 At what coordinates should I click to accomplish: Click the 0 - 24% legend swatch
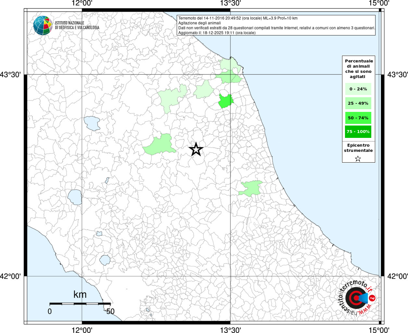click(358, 89)
